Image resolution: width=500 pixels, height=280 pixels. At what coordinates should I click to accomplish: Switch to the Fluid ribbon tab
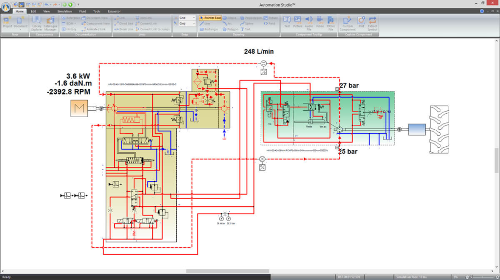tap(83, 11)
